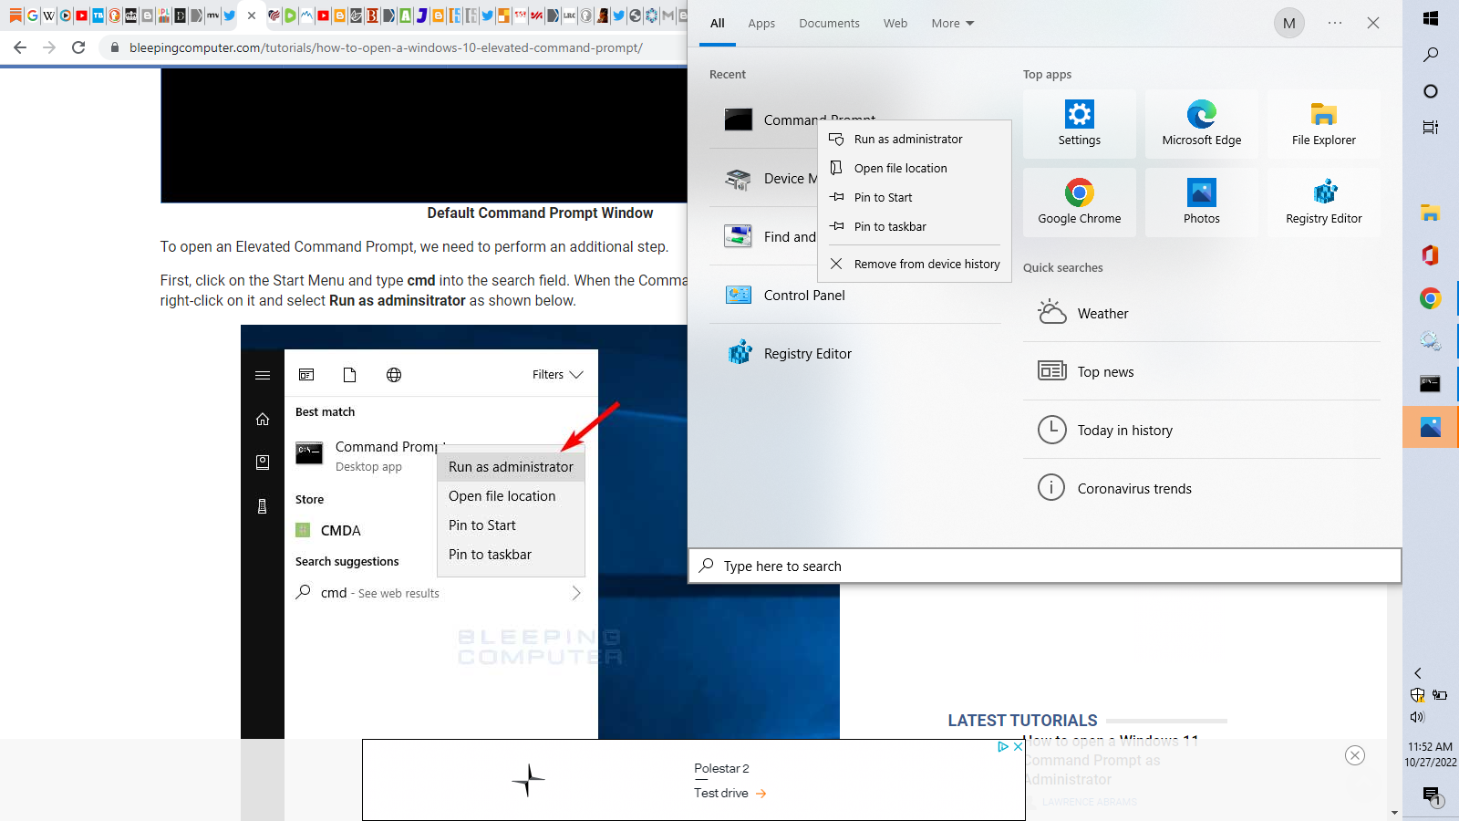
Task: Select Pin to Start menu entry
Action: coord(915,197)
